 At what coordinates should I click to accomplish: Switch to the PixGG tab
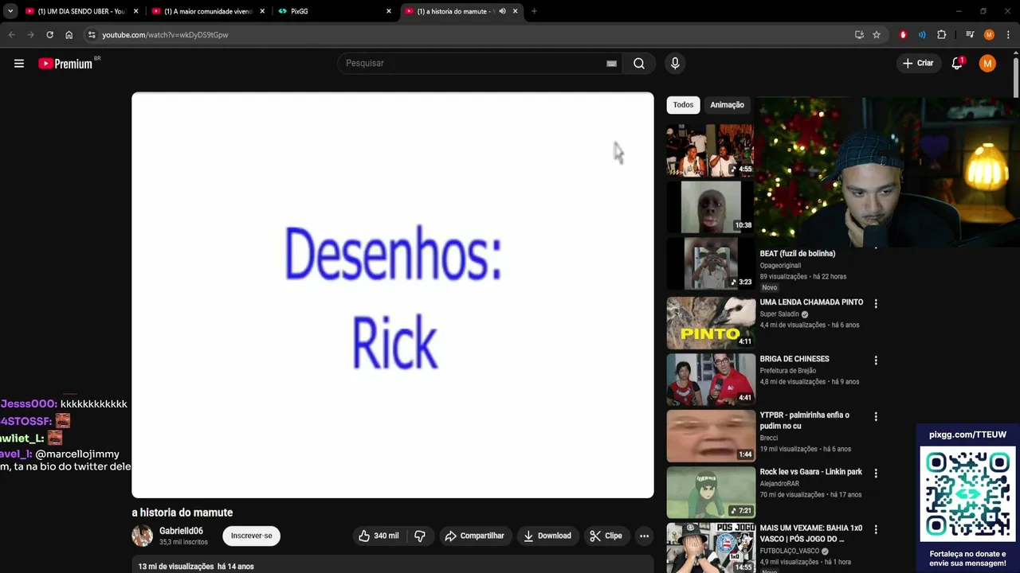(335, 11)
